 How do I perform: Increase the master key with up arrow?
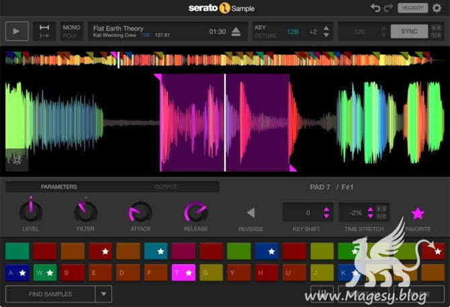(326, 28)
